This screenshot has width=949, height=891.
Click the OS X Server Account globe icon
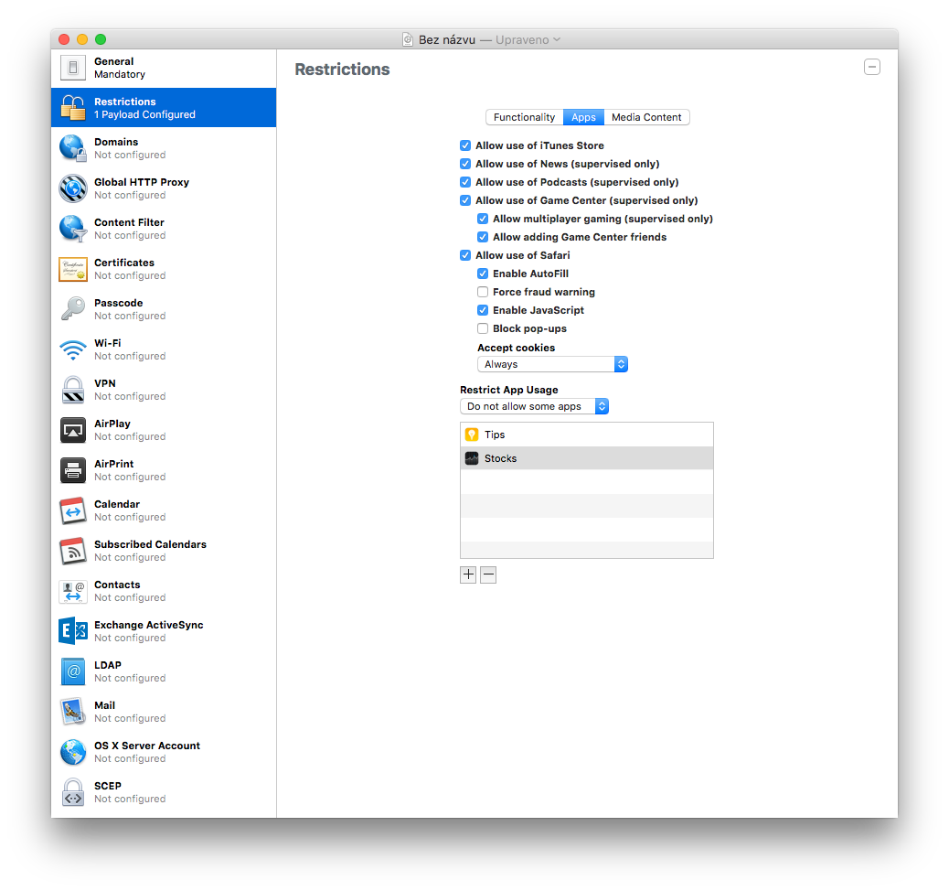(x=72, y=752)
